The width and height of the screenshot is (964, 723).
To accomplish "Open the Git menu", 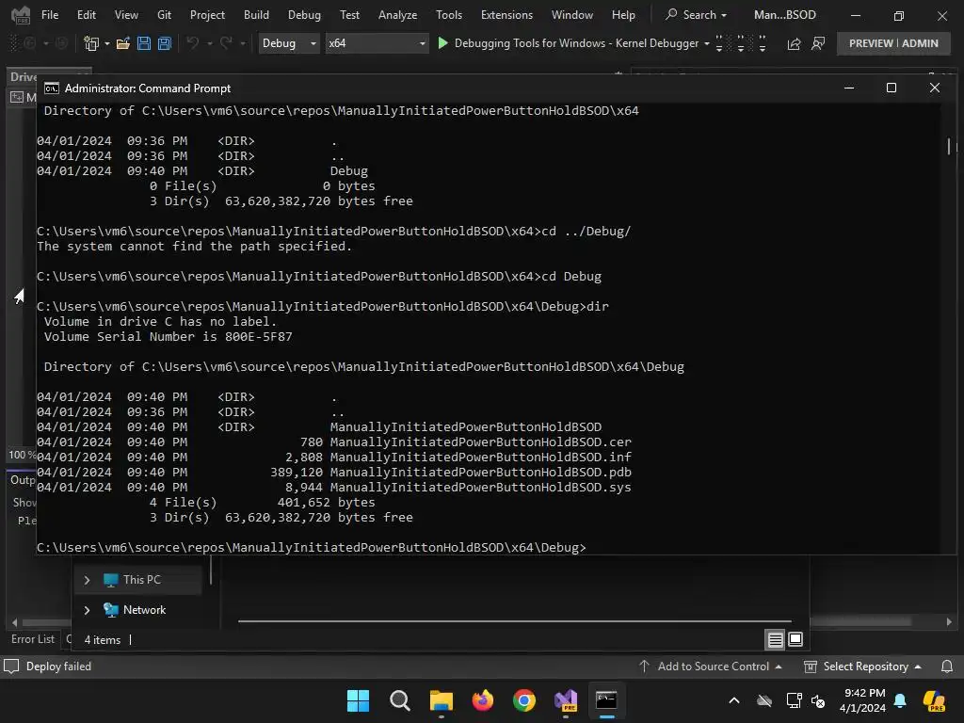I will click(x=164, y=15).
